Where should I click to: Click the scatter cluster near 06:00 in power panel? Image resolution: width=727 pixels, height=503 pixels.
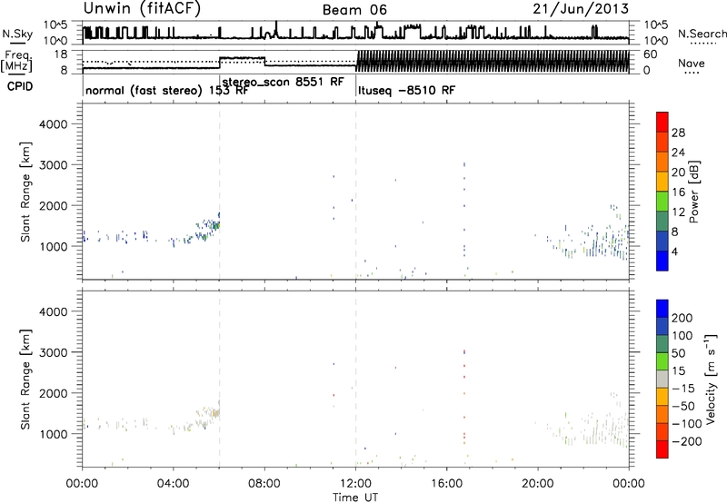coord(207,228)
